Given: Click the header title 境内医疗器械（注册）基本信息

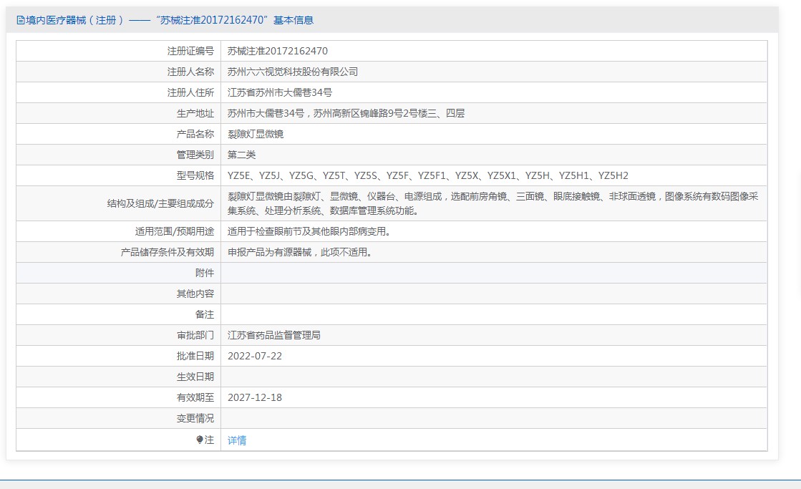Looking at the screenshot, I should pos(165,20).
